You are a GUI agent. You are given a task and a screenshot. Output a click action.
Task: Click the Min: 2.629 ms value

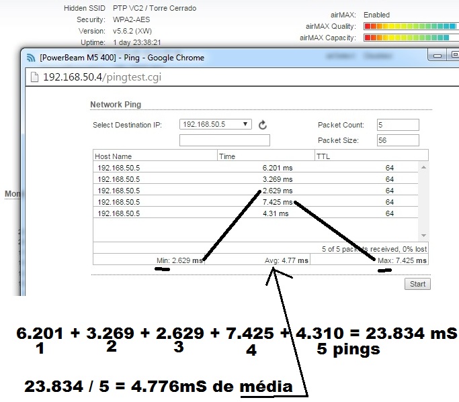(179, 260)
